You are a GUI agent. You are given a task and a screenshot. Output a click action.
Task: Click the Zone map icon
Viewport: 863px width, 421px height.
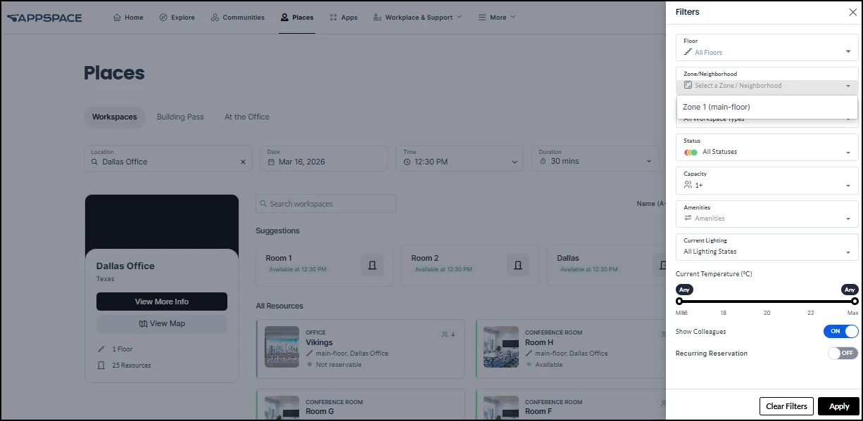(x=688, y=85)
